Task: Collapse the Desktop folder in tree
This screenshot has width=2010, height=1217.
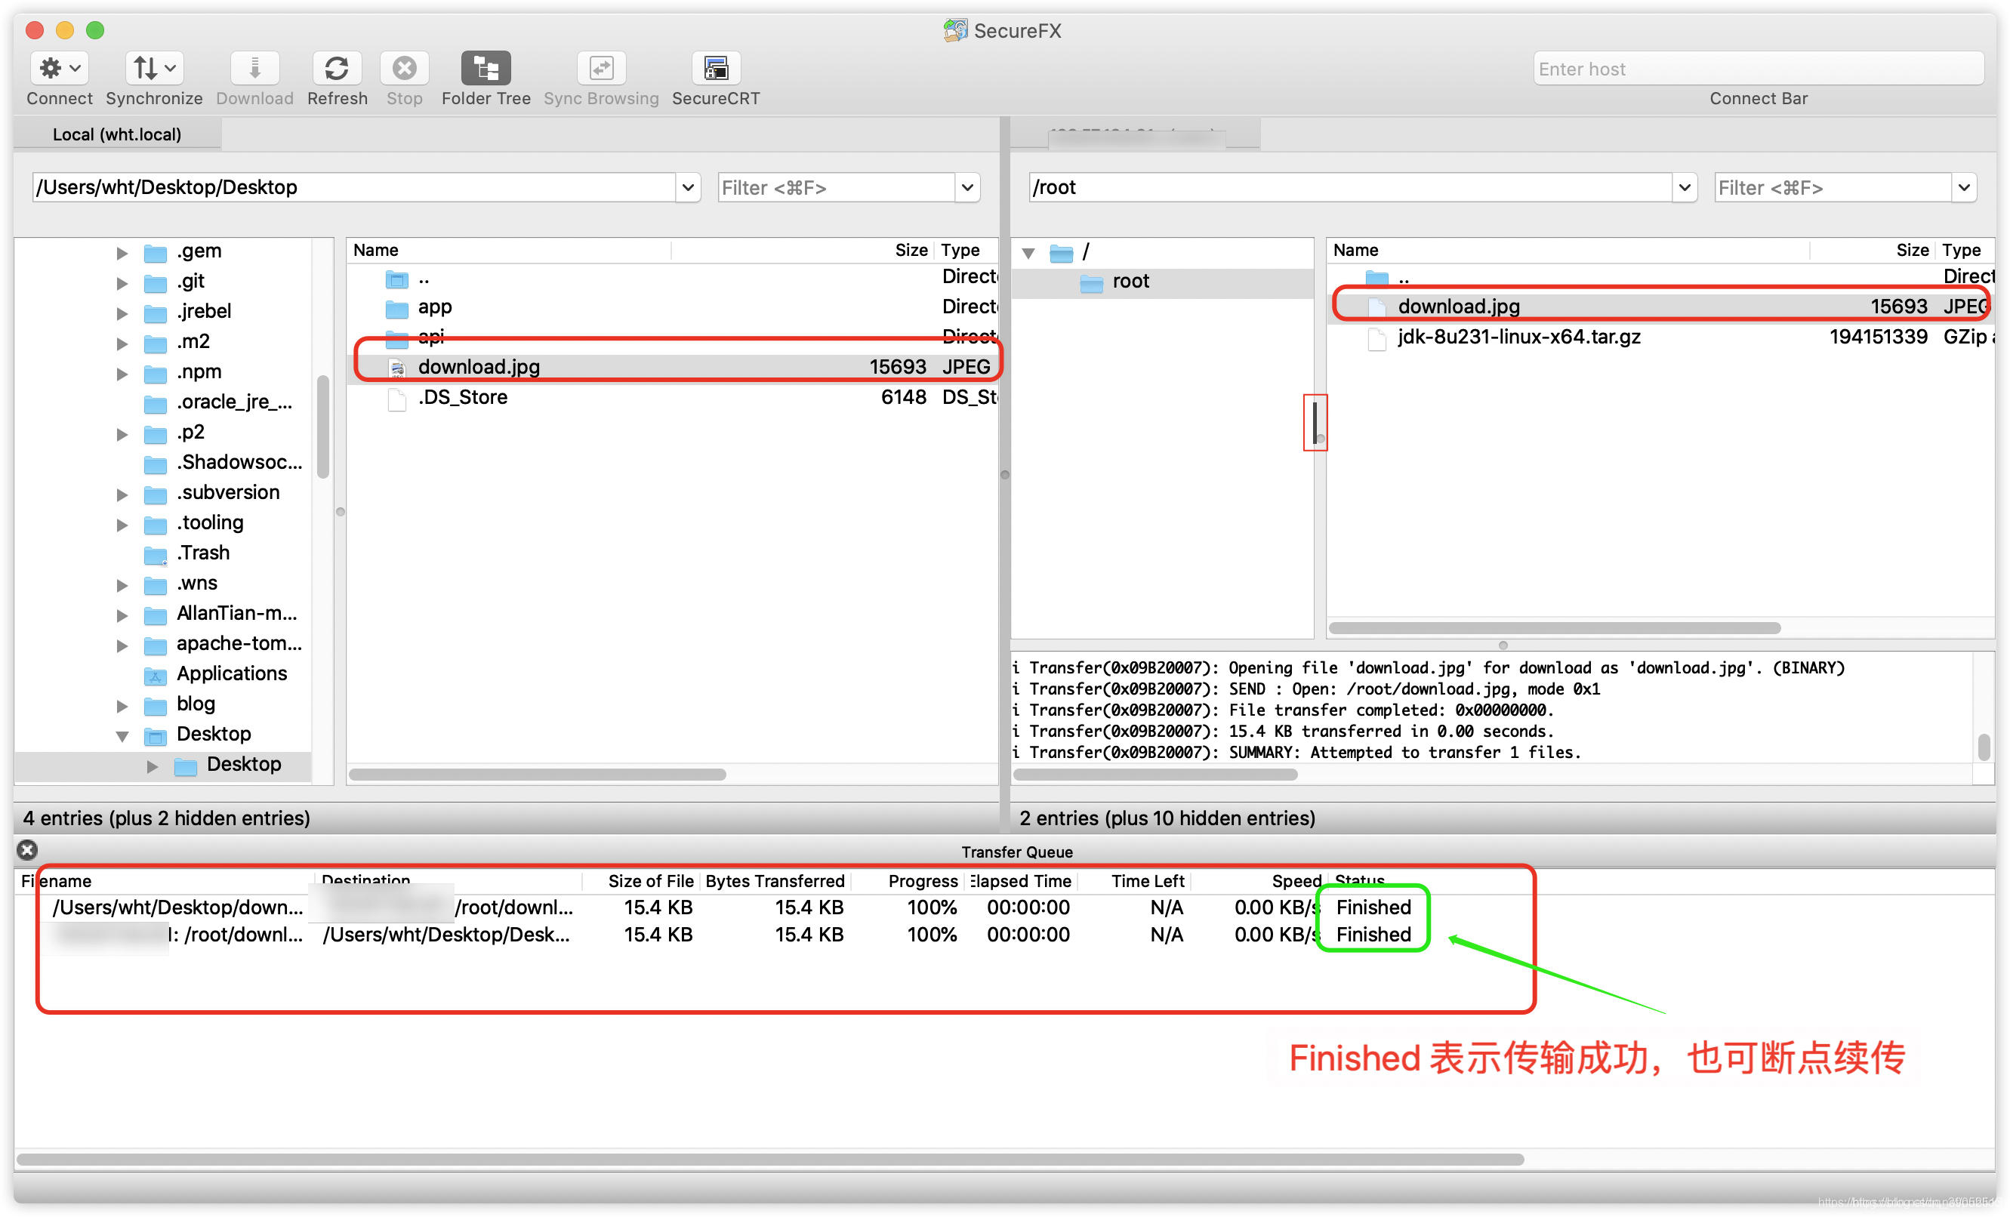Action: (122, 736)
